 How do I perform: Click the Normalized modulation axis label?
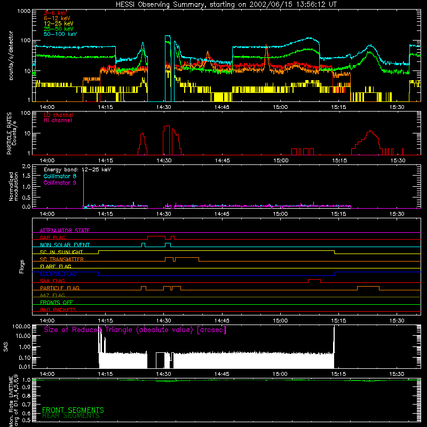click(x=13, y=186)
